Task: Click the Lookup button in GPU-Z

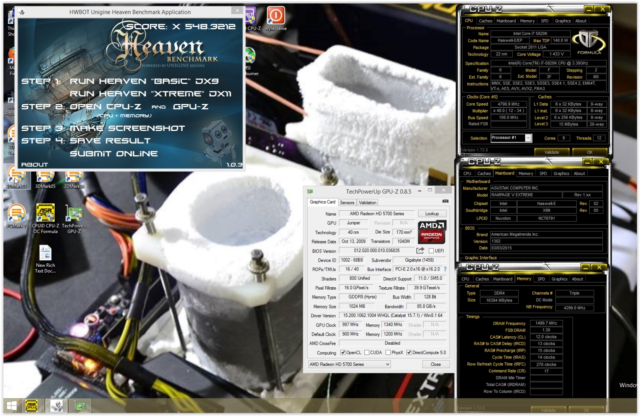Action: (432, 214)
